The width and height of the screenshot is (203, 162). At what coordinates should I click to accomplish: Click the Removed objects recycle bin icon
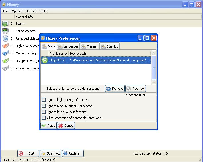[x=5, y=38]
